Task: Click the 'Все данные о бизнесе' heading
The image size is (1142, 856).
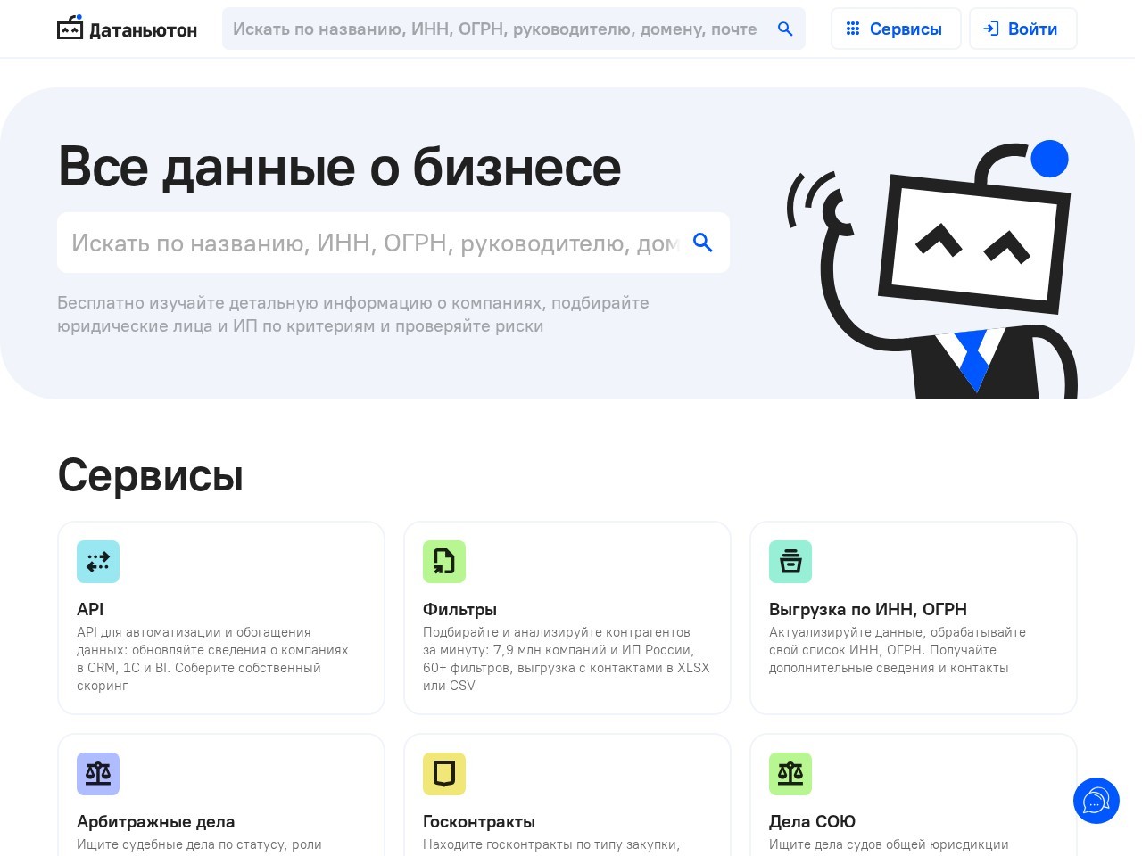Action: pos(340,167)
